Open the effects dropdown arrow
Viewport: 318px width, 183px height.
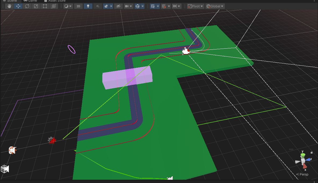click(x=111, y=6)
